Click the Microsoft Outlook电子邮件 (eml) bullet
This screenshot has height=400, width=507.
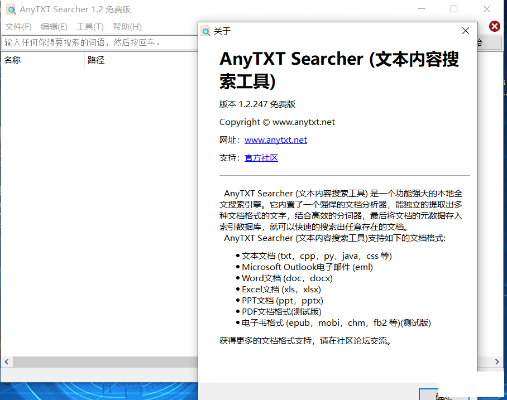304,267
